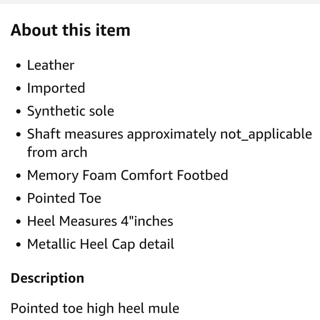Viewport: 320px width, 320px height.
Task: Click the bullet dot beside "Synthetic sole"
Action: (19, 112)
